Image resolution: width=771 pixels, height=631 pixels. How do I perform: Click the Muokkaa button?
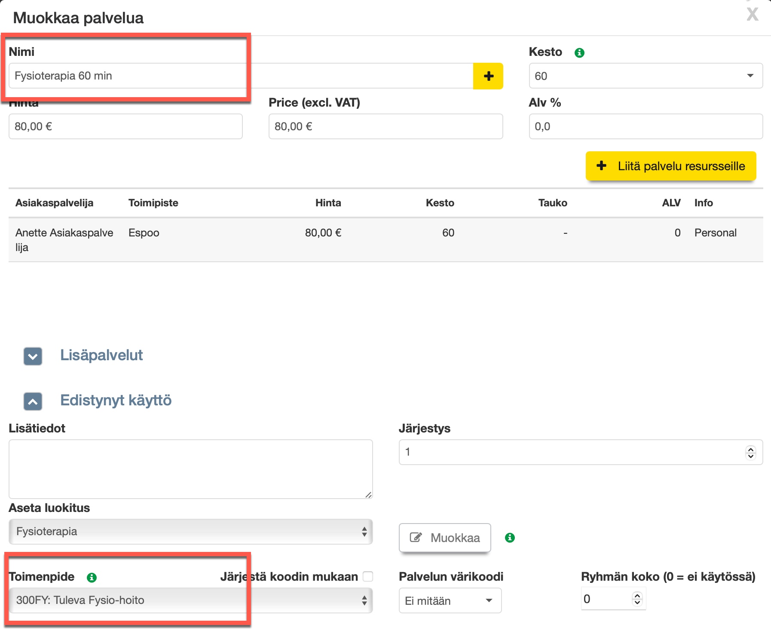[x=445, y=538]
